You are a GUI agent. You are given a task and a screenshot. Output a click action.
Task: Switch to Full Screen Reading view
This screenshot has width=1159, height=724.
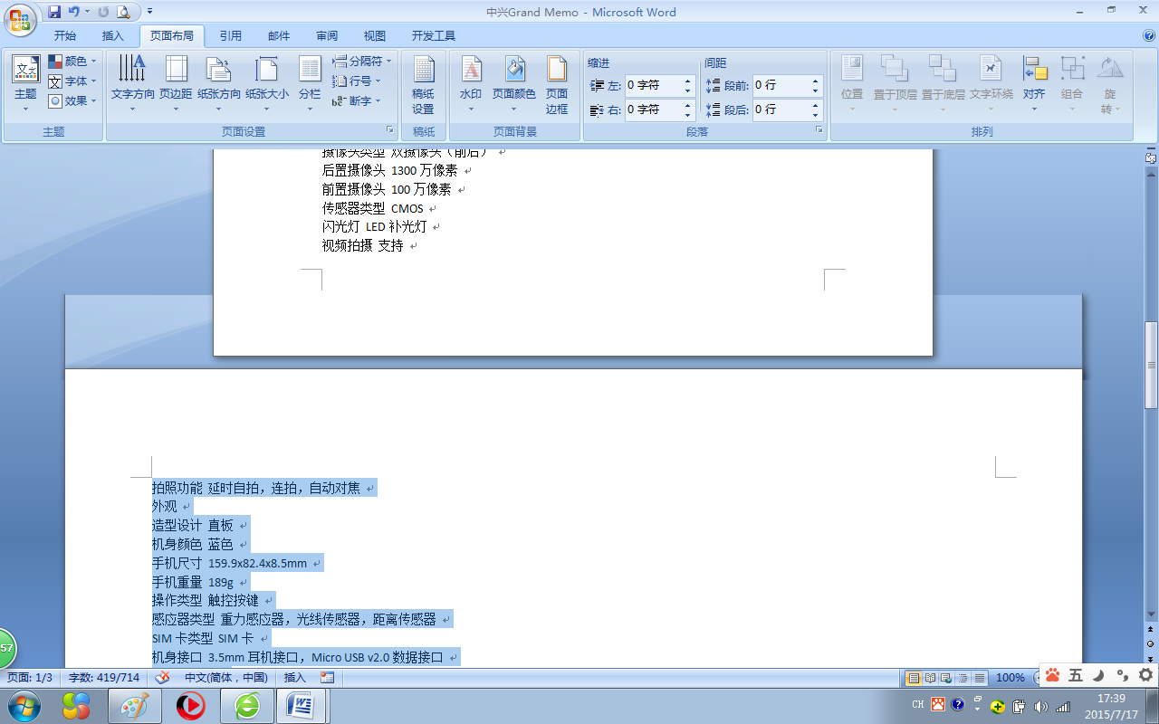pos(930,678)
